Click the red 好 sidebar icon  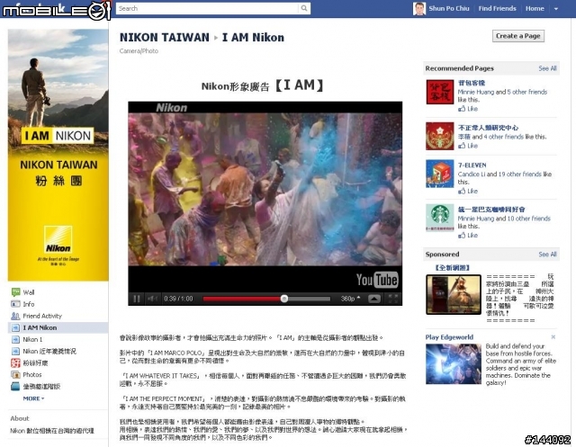(16, 363)
